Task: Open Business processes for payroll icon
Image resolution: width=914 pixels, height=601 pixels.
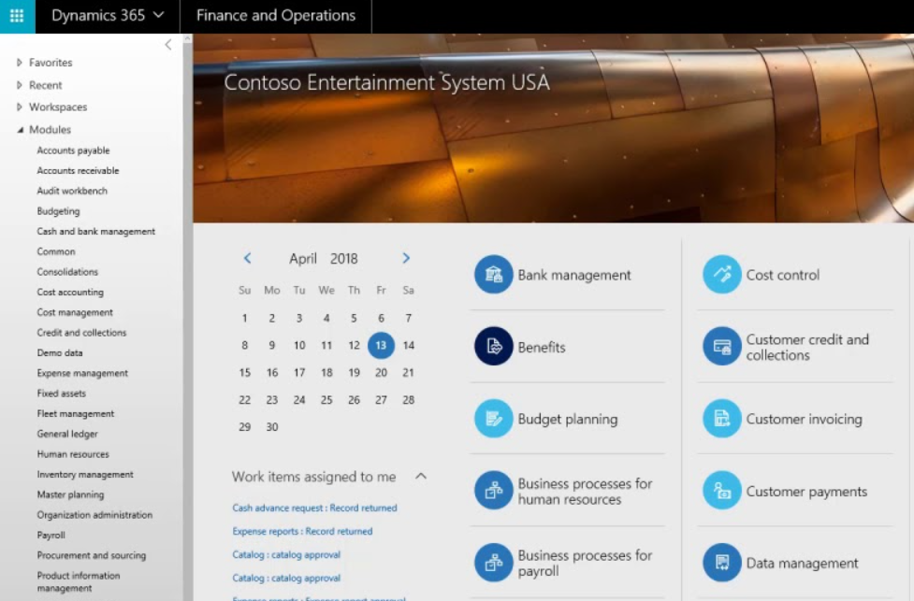Action: 493,563
